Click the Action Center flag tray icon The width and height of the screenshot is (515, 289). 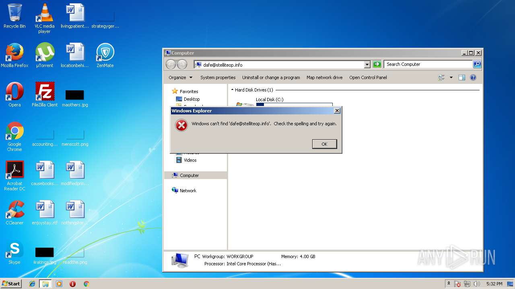coord(457,284)
